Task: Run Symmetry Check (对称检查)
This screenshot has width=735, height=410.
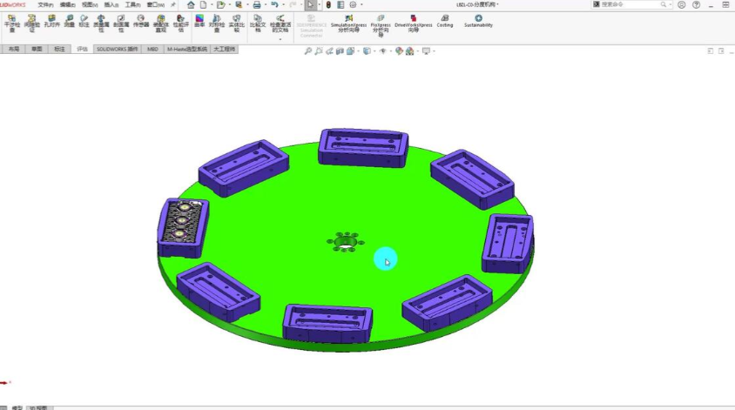Action: 217,23
